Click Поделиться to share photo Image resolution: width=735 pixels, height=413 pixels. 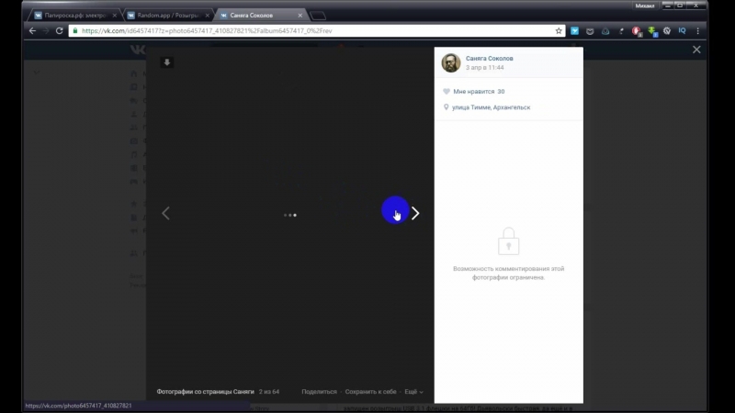point(319,391)
